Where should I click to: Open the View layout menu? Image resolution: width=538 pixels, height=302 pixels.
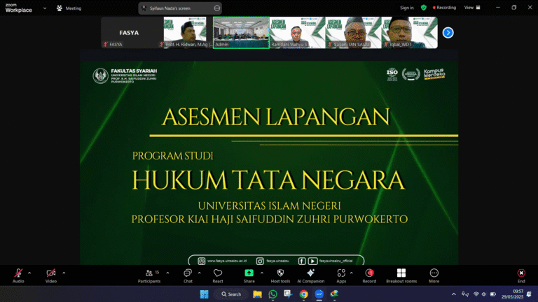point(471,8)
